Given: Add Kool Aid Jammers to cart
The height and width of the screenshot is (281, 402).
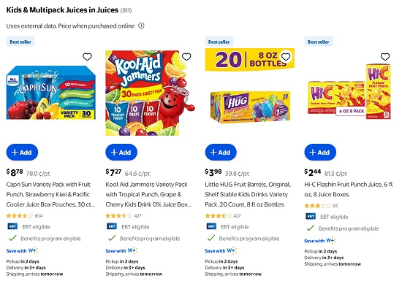Looking at the screenshot, I should [121, 153].
